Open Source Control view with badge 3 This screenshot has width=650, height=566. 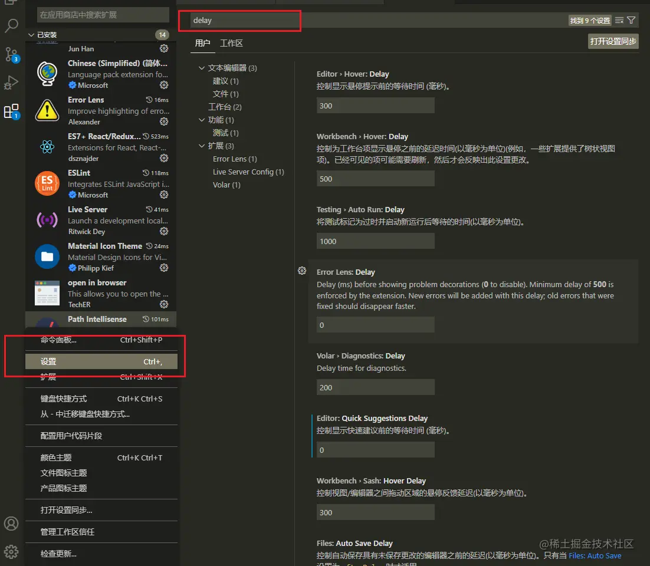11,54
